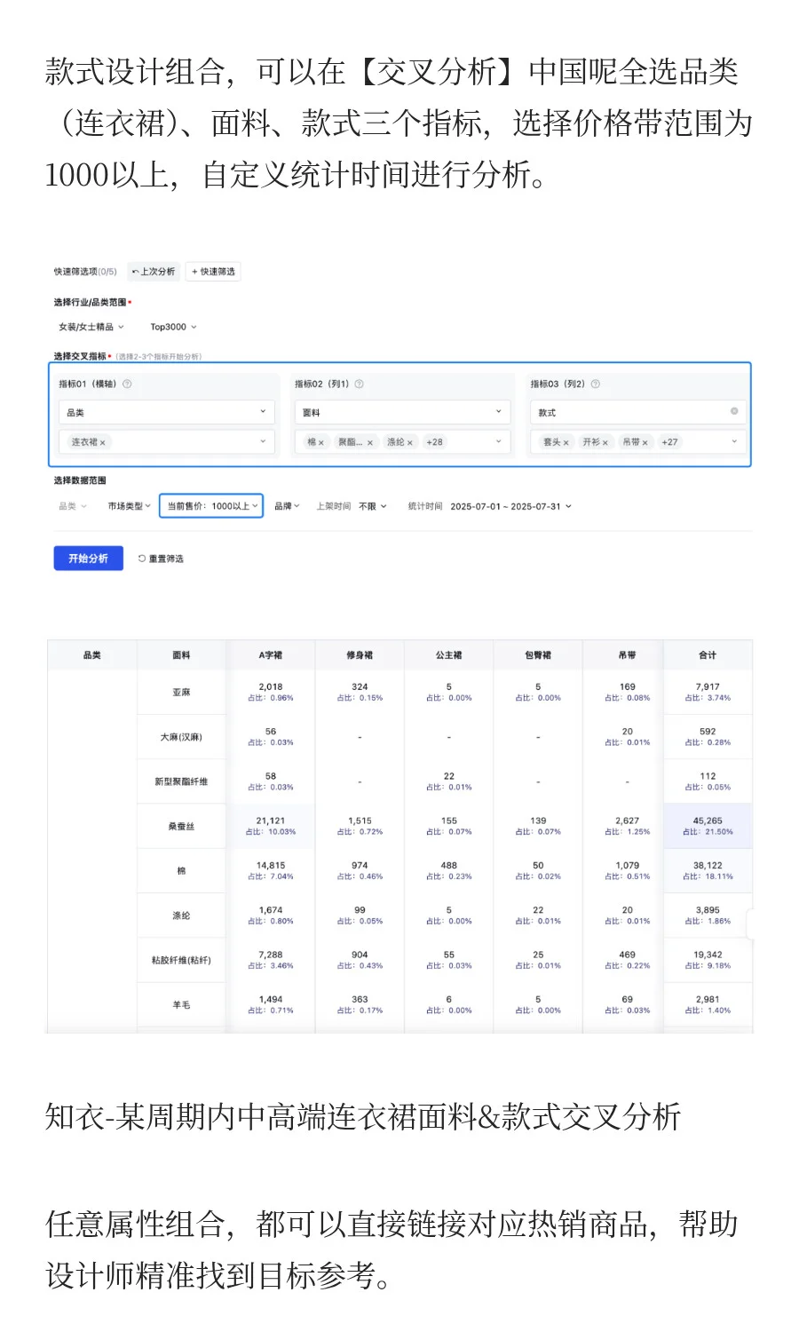Open the help icon beside 指标01（横轴）

(x=127, y=385)
